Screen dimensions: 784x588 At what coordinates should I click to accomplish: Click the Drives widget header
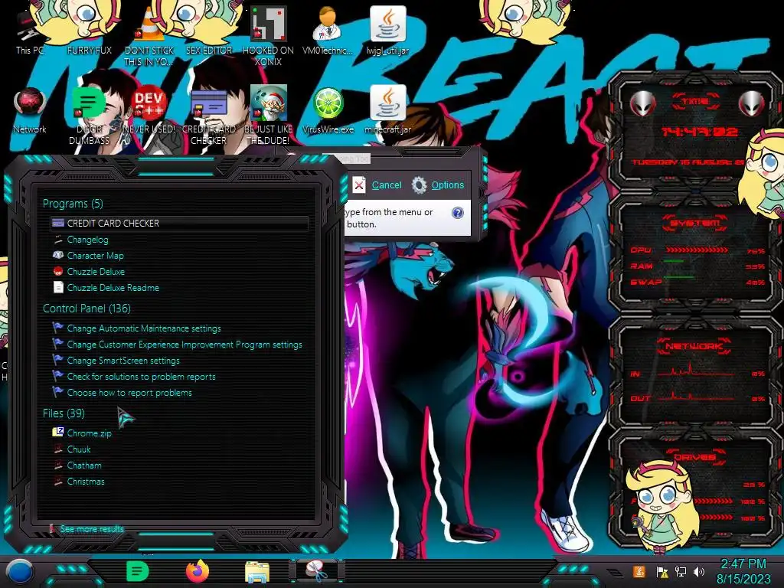tap(695, 456)
